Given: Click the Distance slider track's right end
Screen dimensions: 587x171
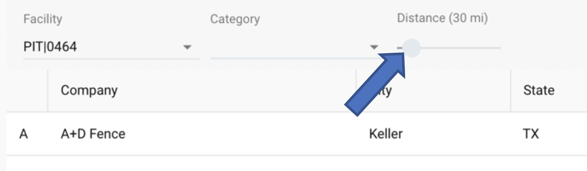Looking at the screenshot, I should 499,48.
